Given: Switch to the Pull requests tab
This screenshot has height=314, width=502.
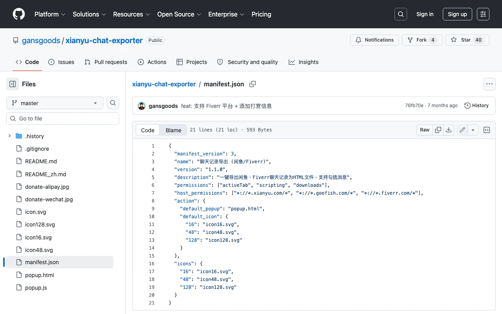Looking at the screenshot, I should click(x=106, y=62).
